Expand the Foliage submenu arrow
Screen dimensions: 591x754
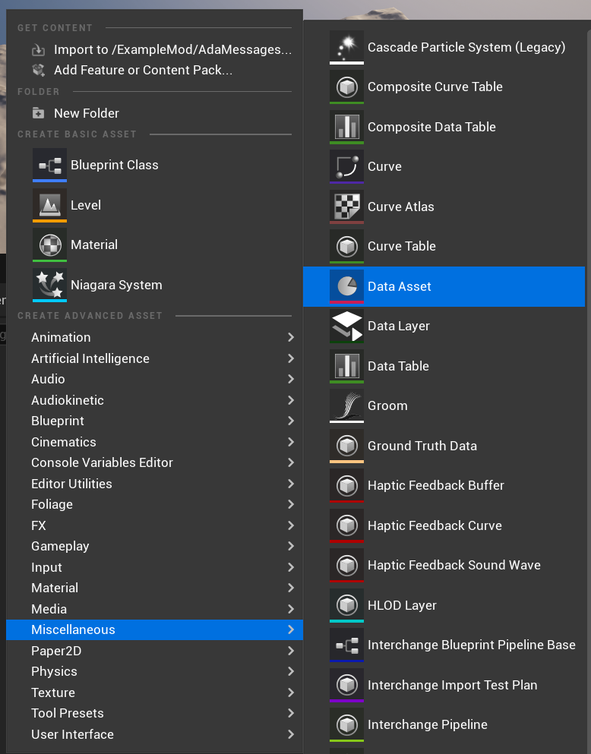pyautogui.click(x=290, y=505)
